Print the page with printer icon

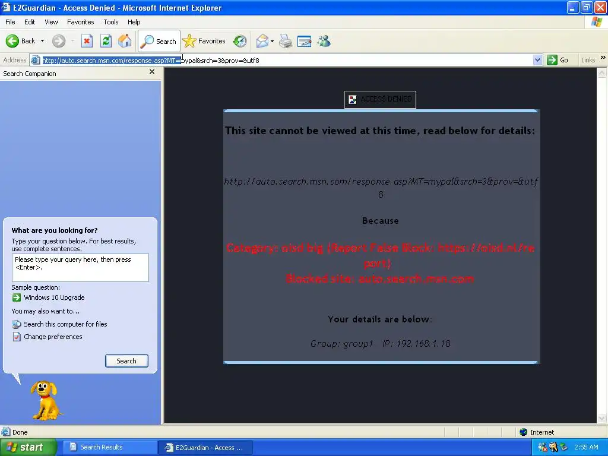coord(286,41)
